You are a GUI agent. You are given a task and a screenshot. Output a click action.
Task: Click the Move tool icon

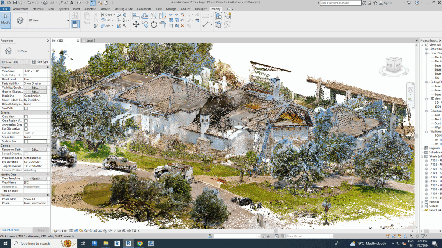click(136, 25)
